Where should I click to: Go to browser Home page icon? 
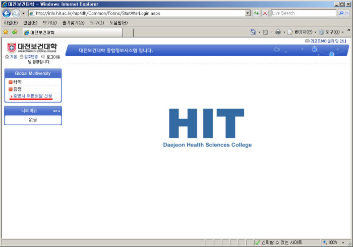(253, 32)
